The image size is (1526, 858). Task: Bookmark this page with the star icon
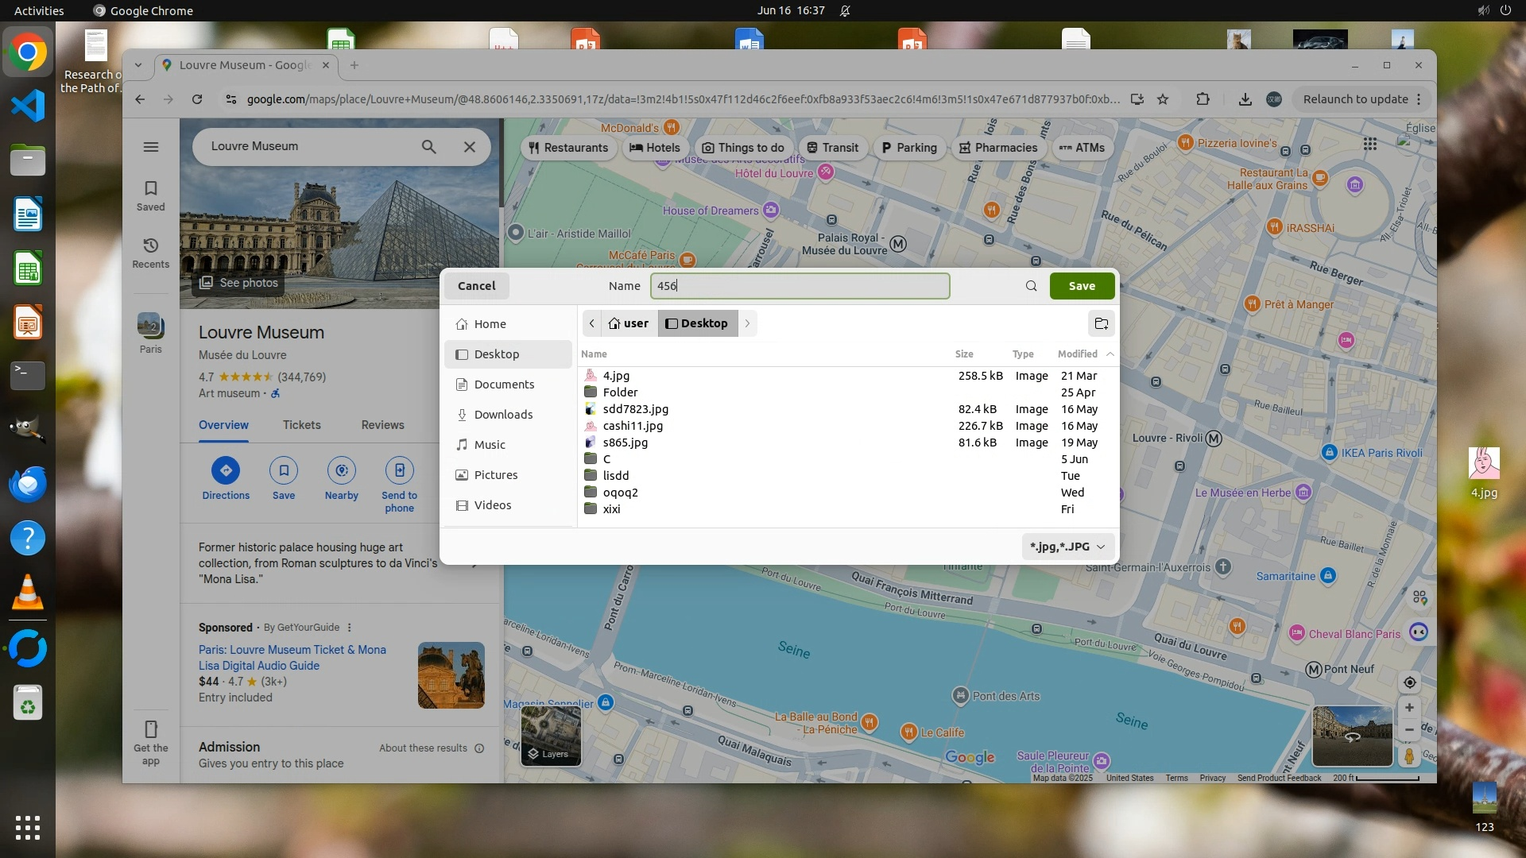[1163, 99]
